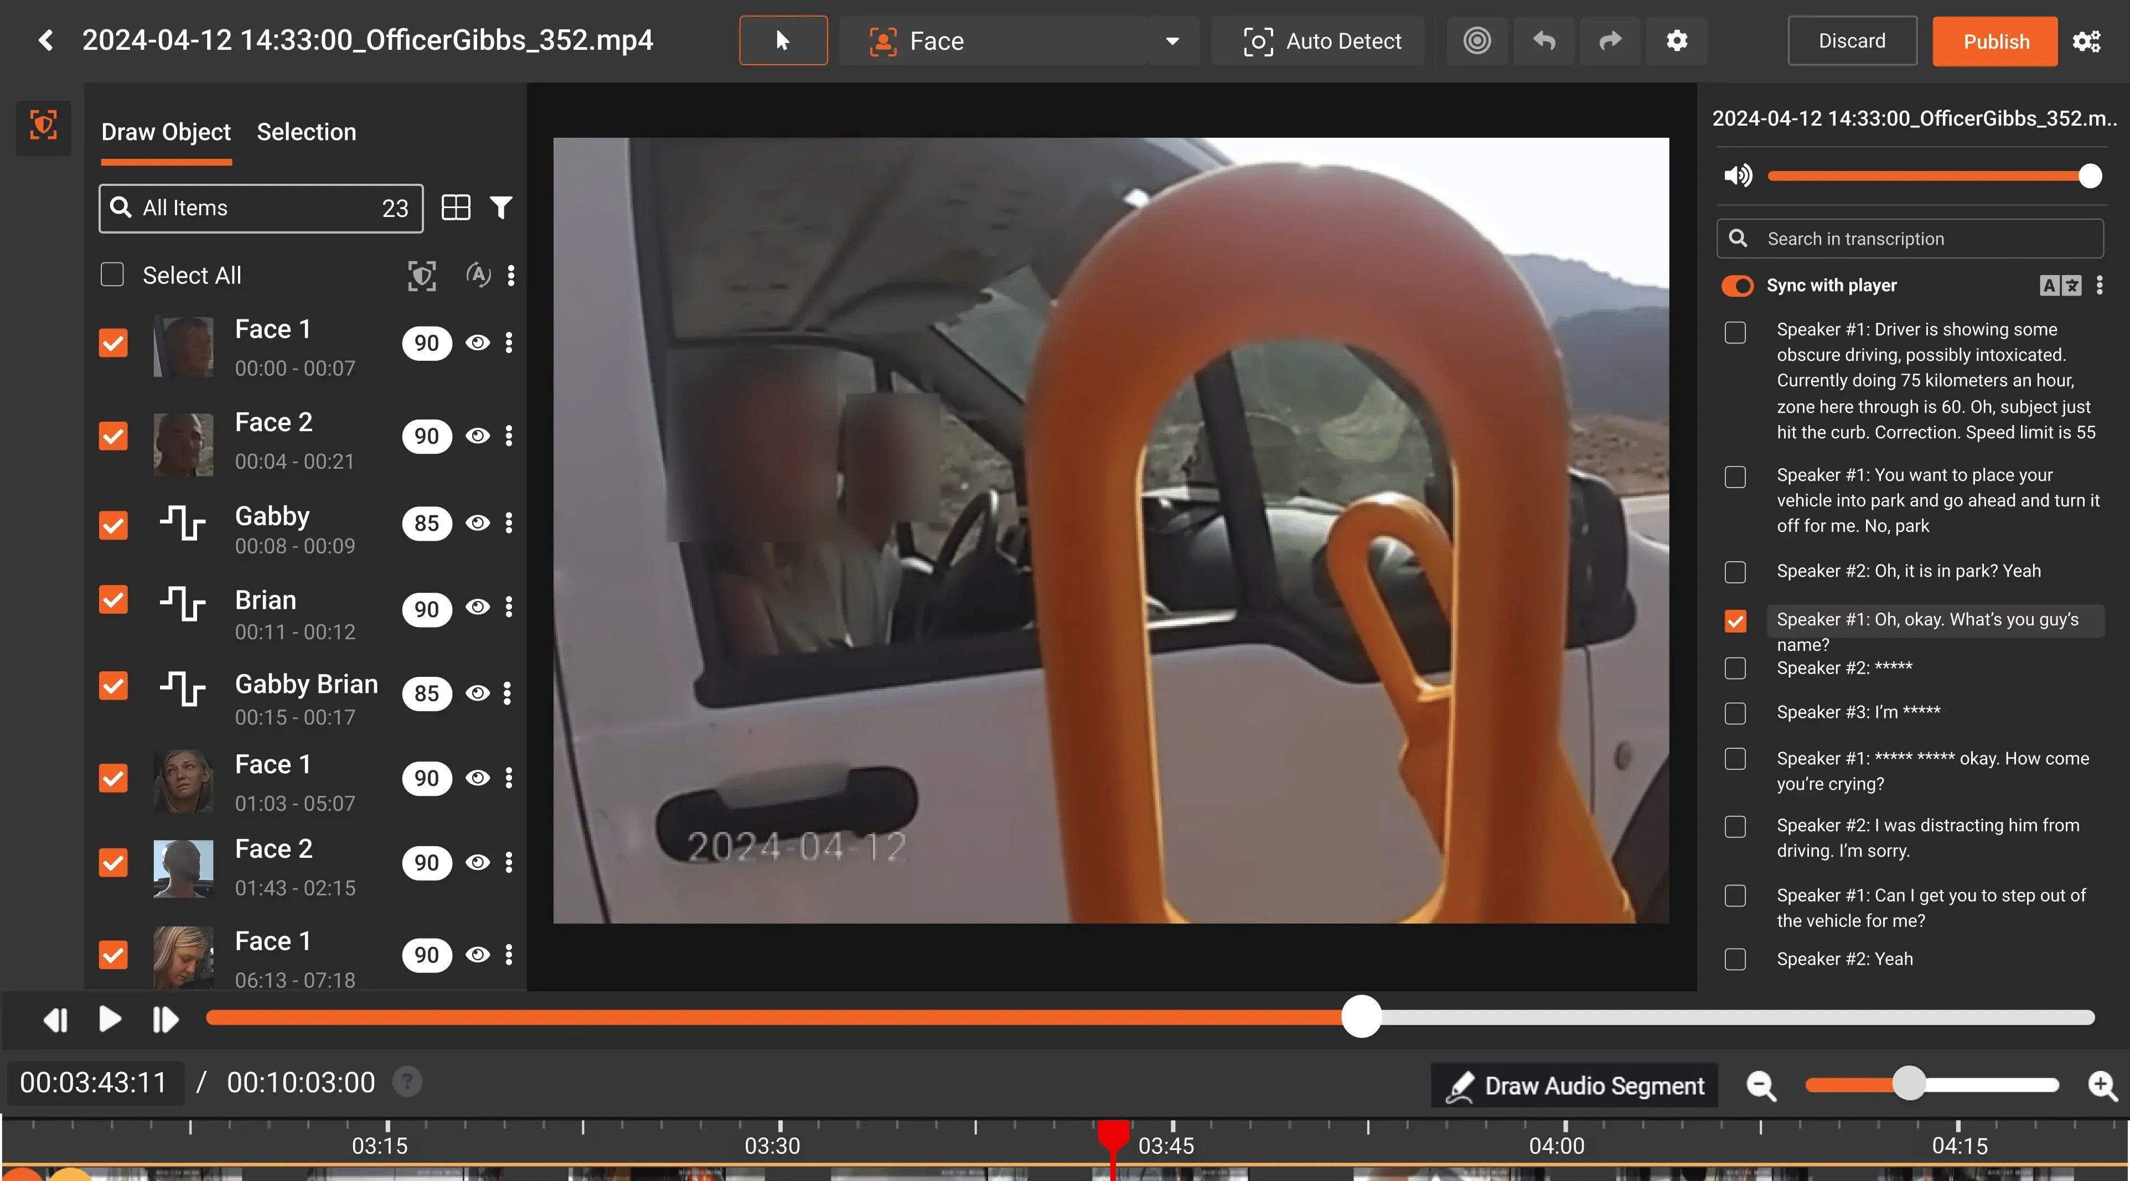Open the transcription panel kebab menu
Image resolution: width=2130 pixels, height=1181 pixels.
(2100, 286)
